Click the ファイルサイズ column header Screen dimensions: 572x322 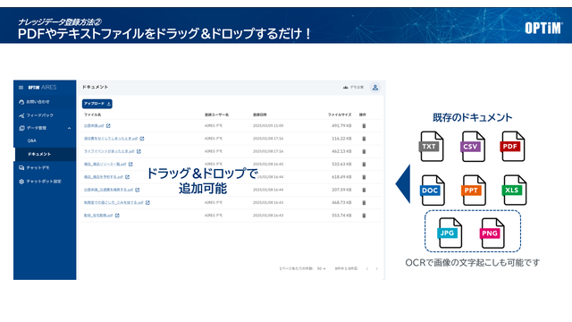click(340, 114)
